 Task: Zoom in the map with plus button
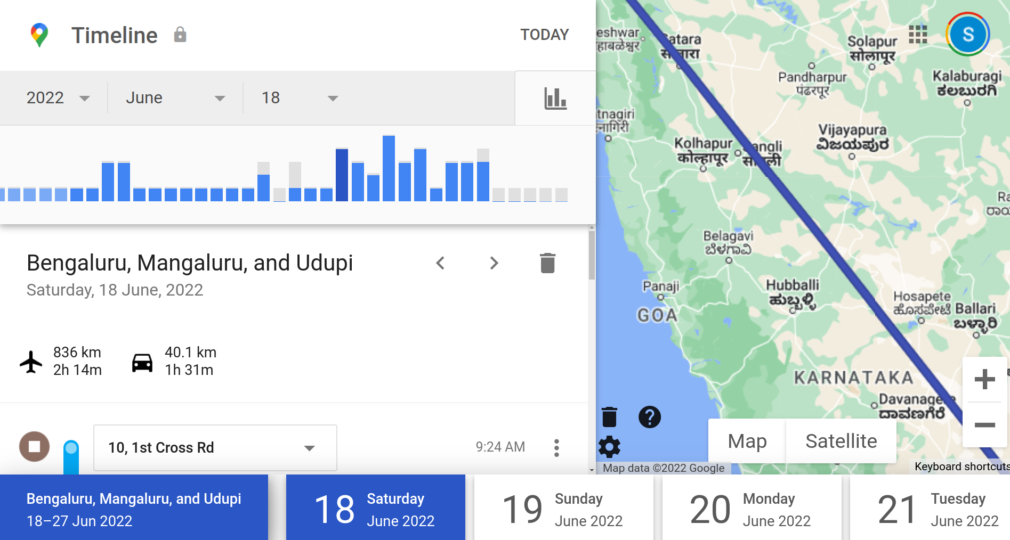tap(985, 379)
